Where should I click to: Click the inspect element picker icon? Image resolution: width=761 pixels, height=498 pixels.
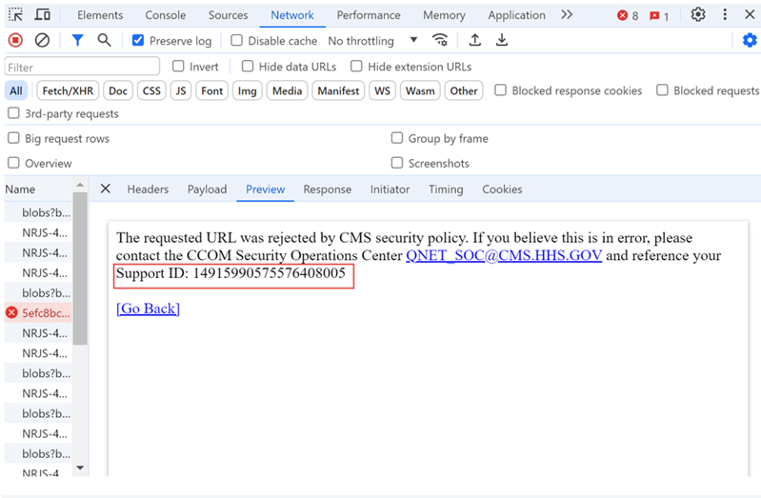point(16,15)
